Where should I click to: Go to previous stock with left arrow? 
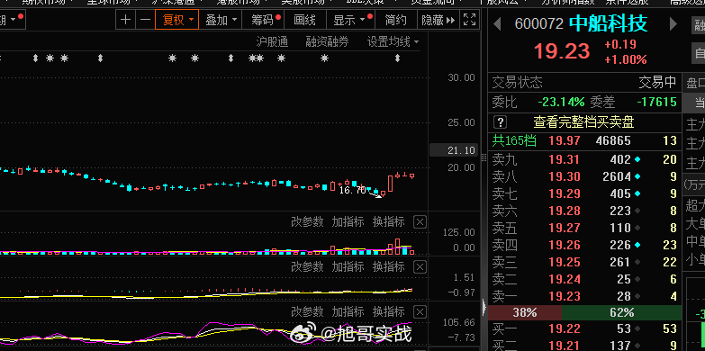(497, 23)
